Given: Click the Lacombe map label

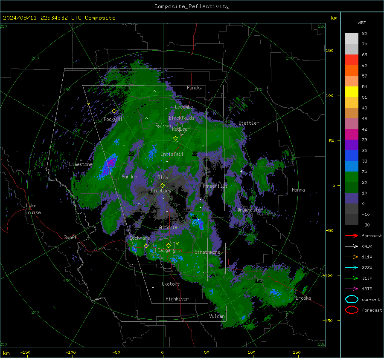Looking at the screenshot, I should [x=184, y=107].
